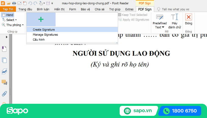
Task: Click the (Ký và ghi rõ họ tên) text
Action: 120,64
